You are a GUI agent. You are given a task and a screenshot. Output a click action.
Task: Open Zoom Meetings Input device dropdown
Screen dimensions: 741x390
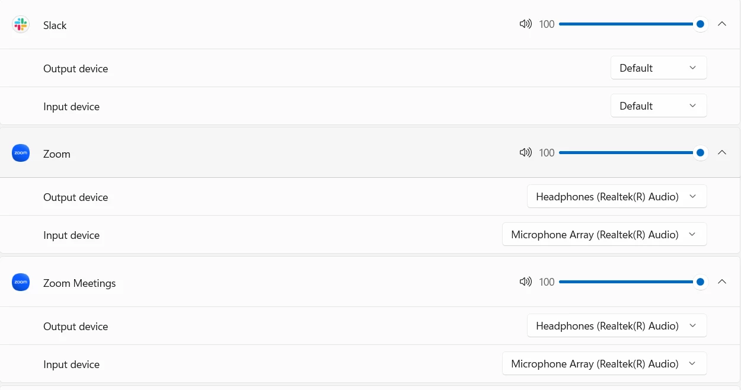coord(604,363)
